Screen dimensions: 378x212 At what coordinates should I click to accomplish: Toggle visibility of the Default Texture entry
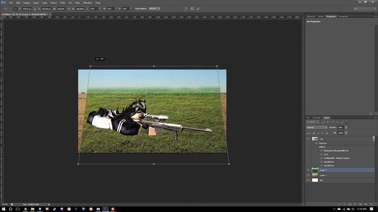click(321, 158)
